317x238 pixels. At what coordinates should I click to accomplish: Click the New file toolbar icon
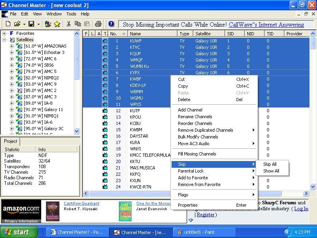pos(8,24)
